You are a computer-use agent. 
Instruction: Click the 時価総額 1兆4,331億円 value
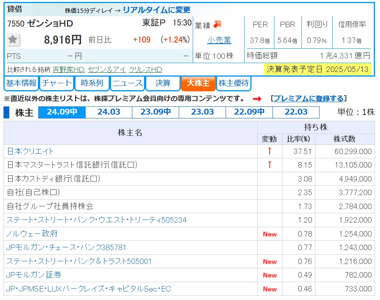(x=345, y=56)
